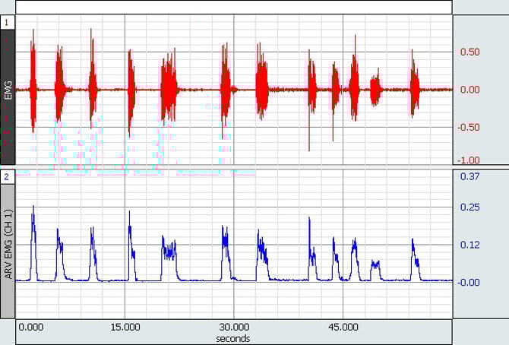Click the vertical EMG channel label
509x345 pixels.
click(x=8, y=90)
